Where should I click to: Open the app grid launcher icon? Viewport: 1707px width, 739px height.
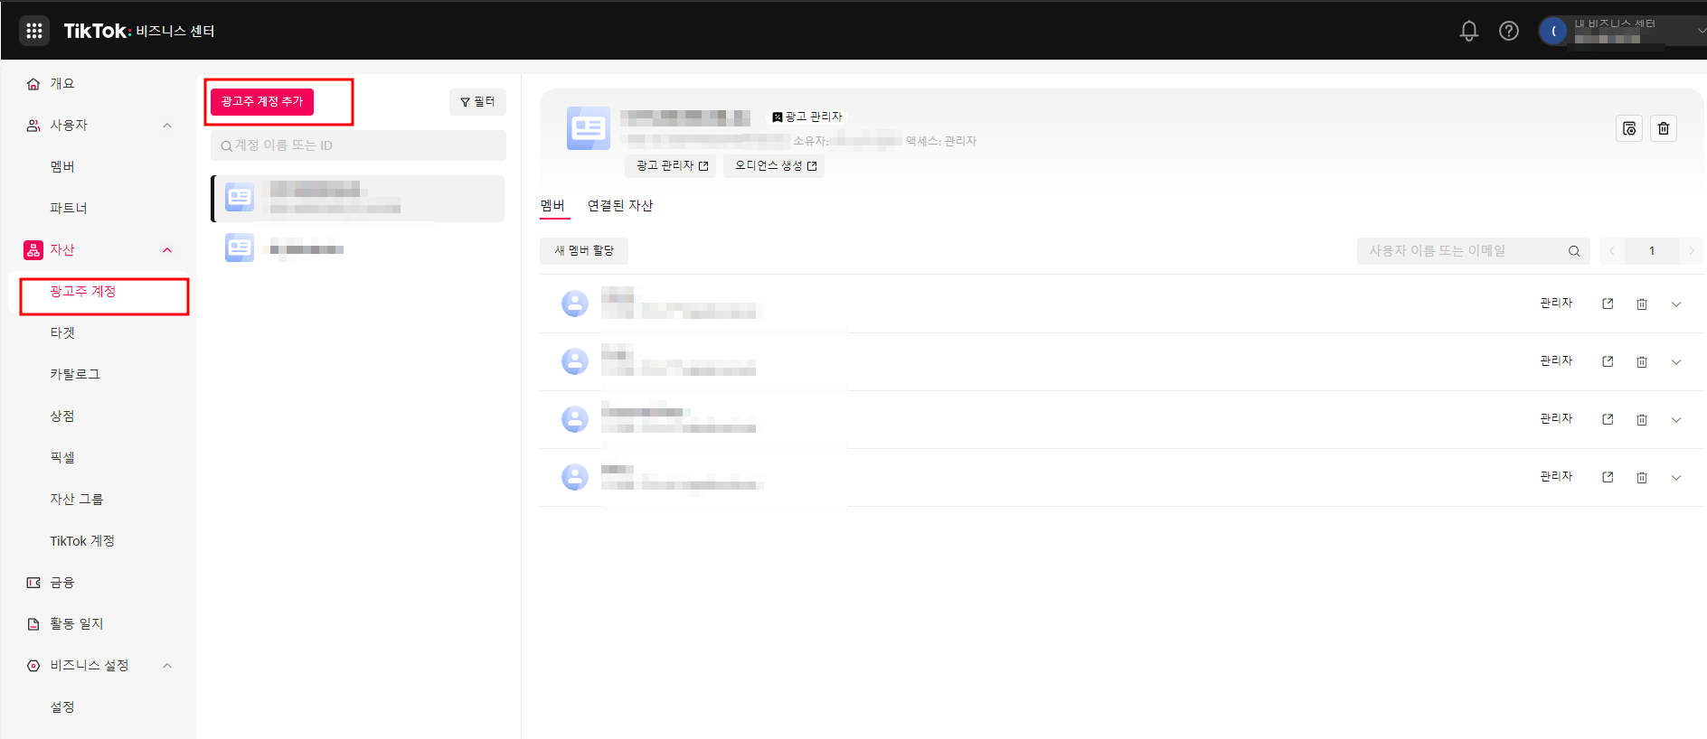coord(34,31)
